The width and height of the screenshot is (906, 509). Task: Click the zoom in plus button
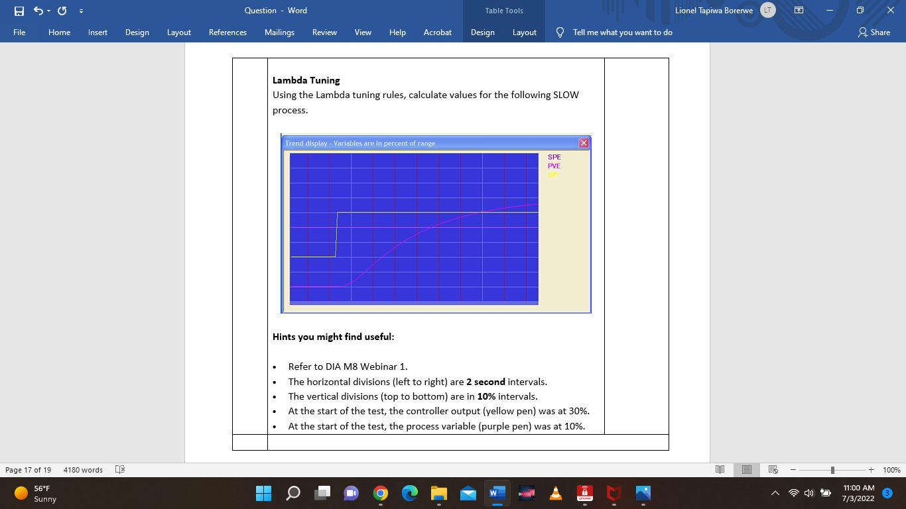[x=871, y=470]
